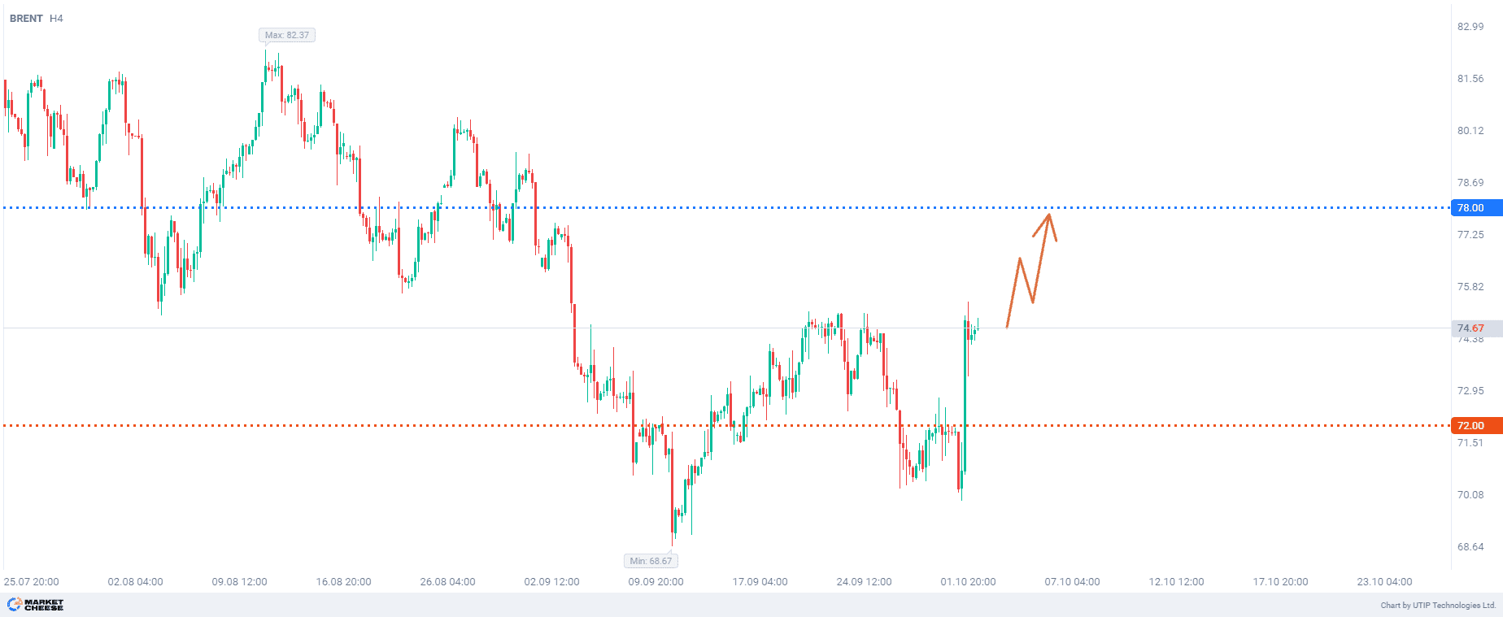Click the orange 72.00 price tag
The image size is (1503, 617).
(1471, 425)
